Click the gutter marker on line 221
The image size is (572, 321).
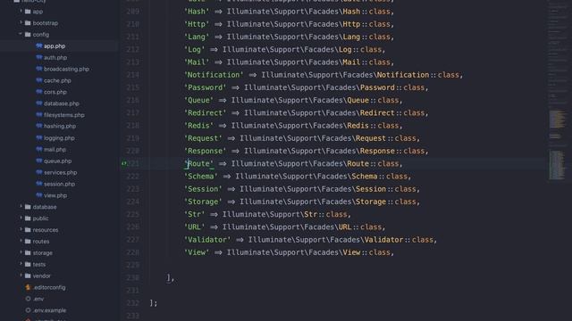pos(123,163)
